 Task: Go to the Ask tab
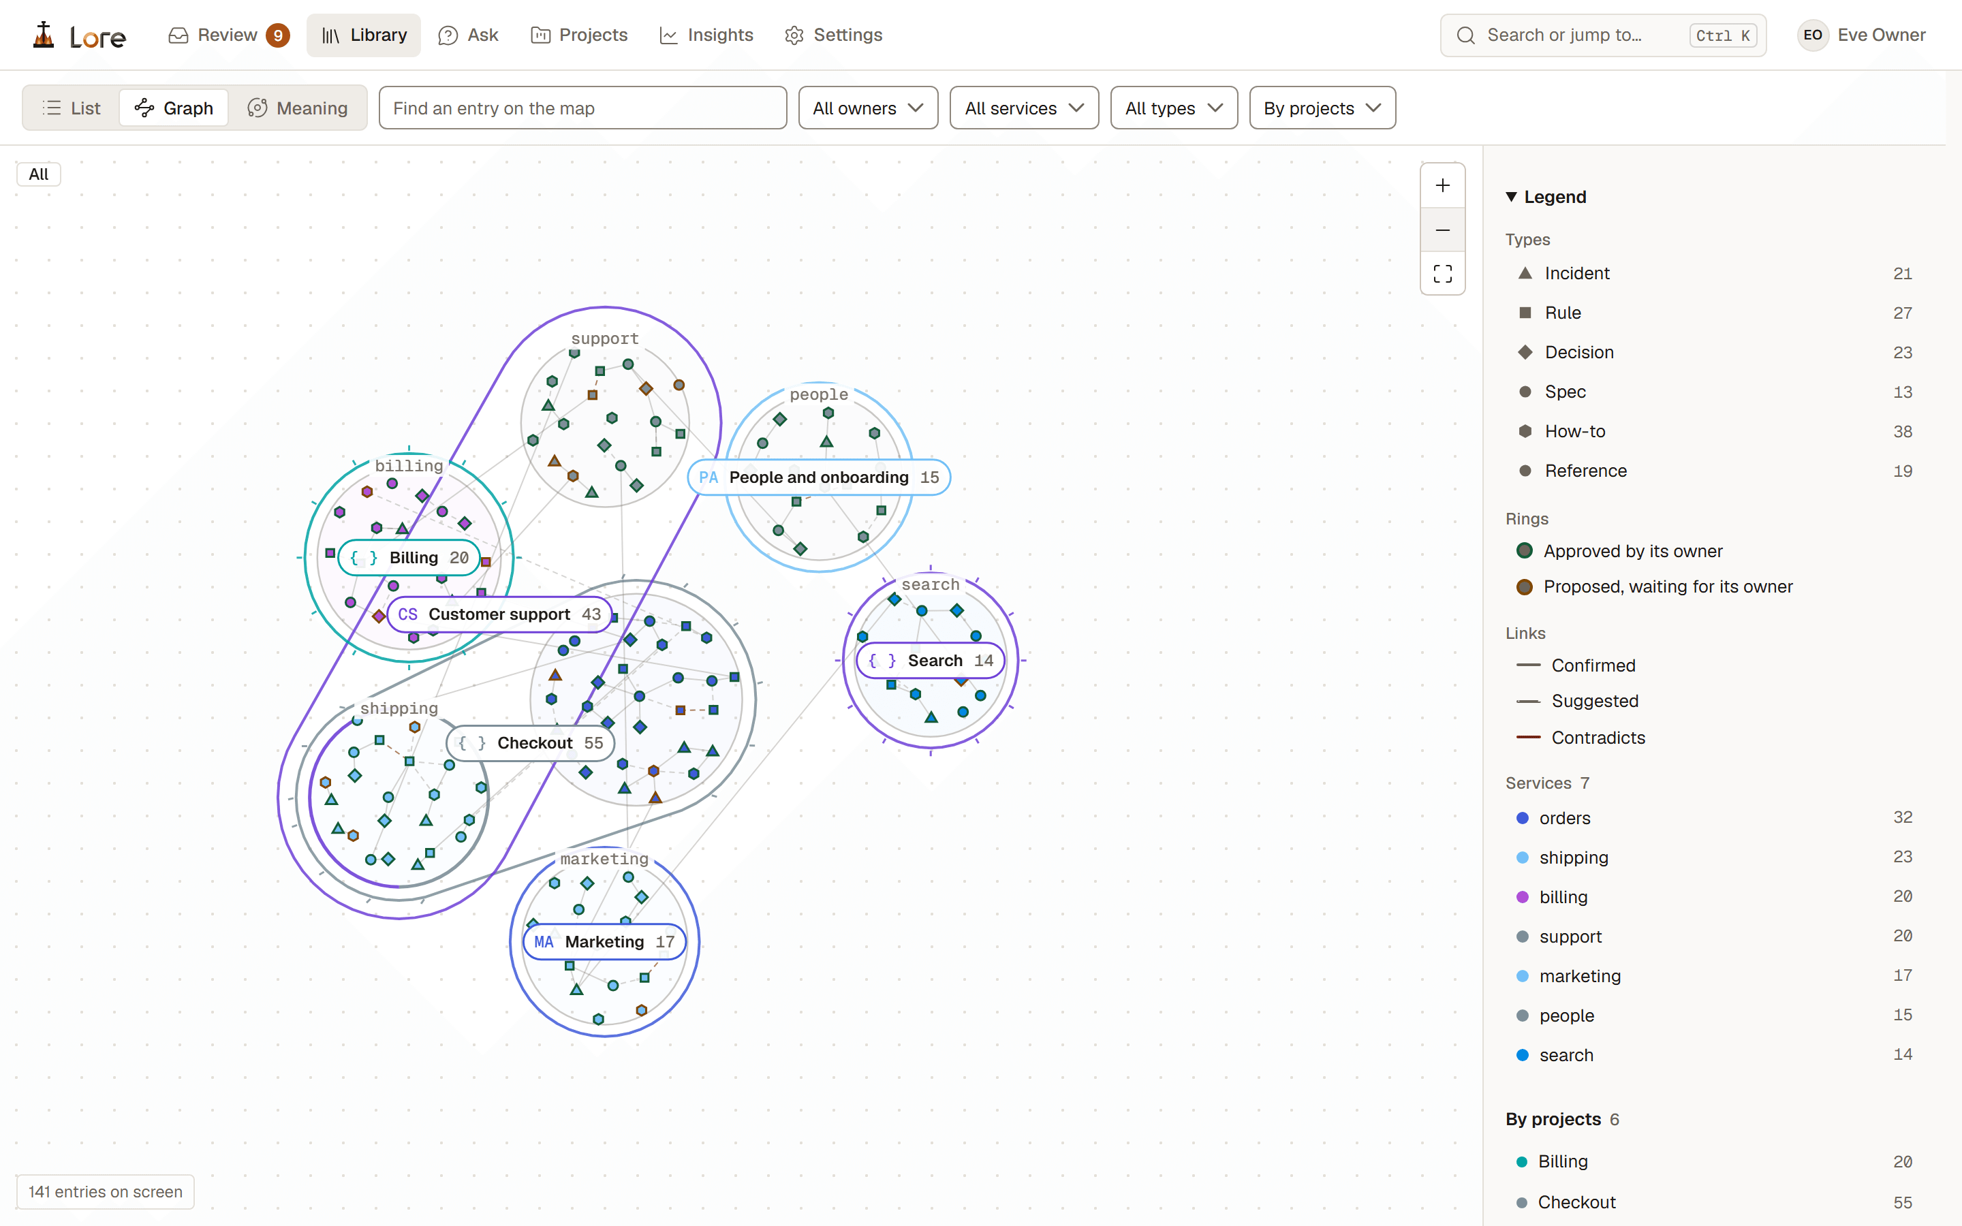pos(469,35)
